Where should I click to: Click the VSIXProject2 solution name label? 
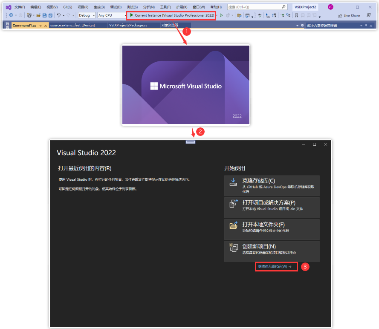(305, 7)
